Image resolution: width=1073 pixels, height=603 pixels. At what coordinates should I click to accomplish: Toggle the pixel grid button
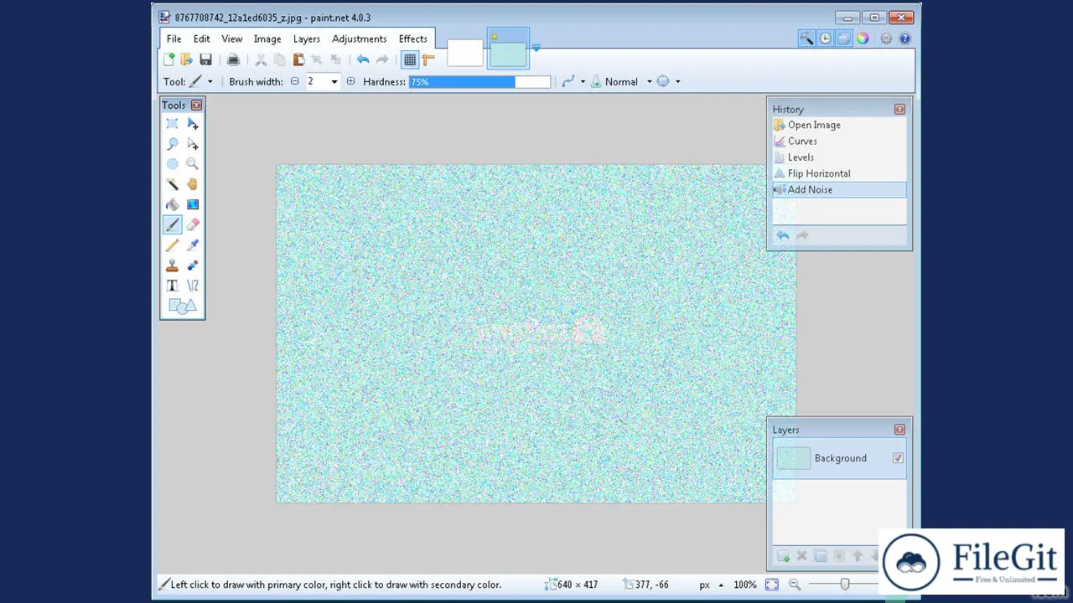(410, 59)
